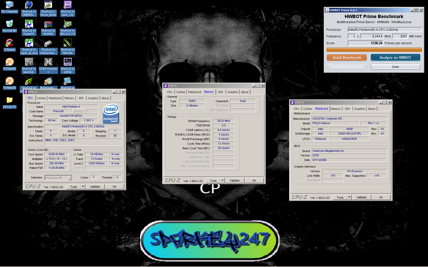The width and height of the screenshot is (428, 267).
Task: Open Shortcut to WinRAR icon
Action: tap(48, 27)
